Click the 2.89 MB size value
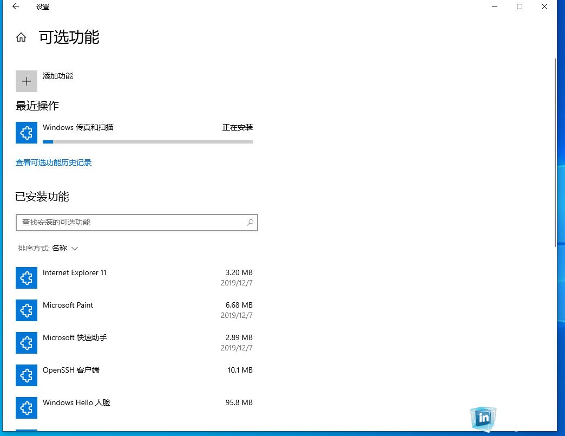 (239, 337)
